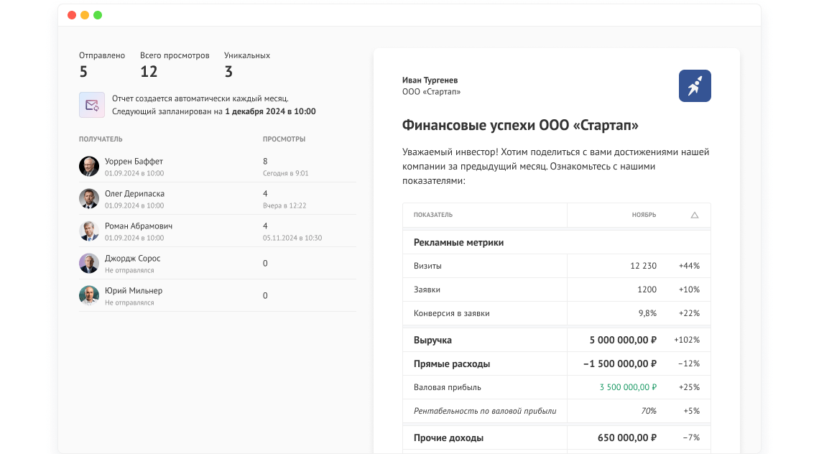Click last view time Сегодня в 9:01
This screenshot has height=454, width=819.
(x=286, y=173)
